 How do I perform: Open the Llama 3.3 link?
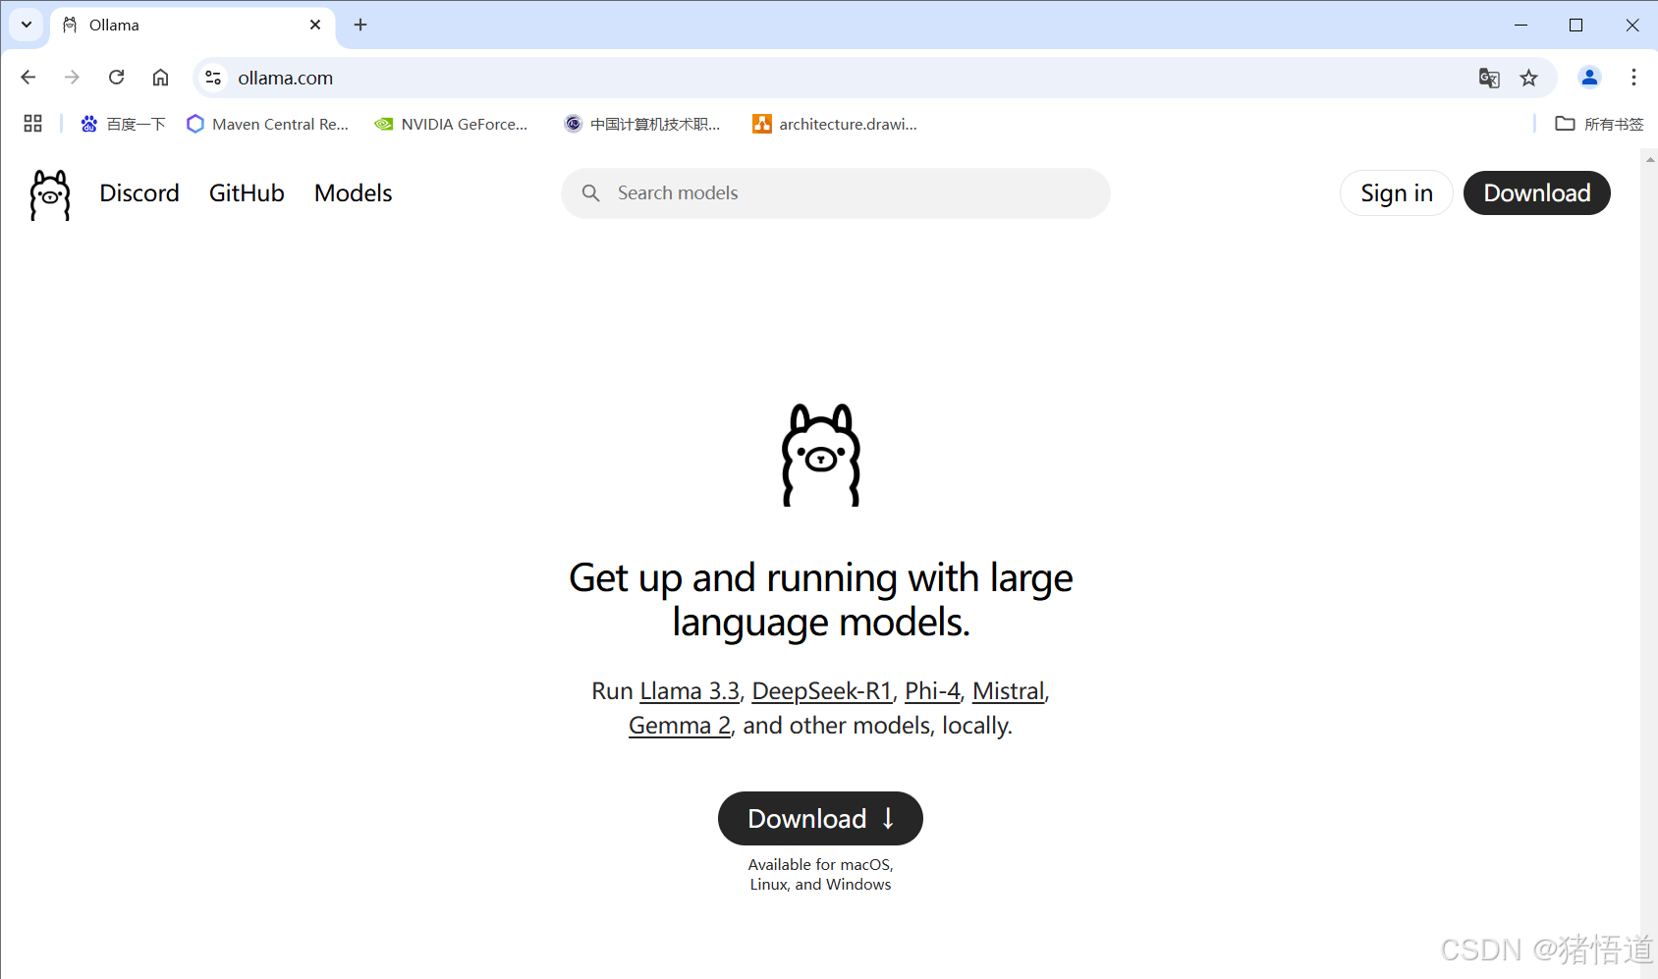(690, 691)
